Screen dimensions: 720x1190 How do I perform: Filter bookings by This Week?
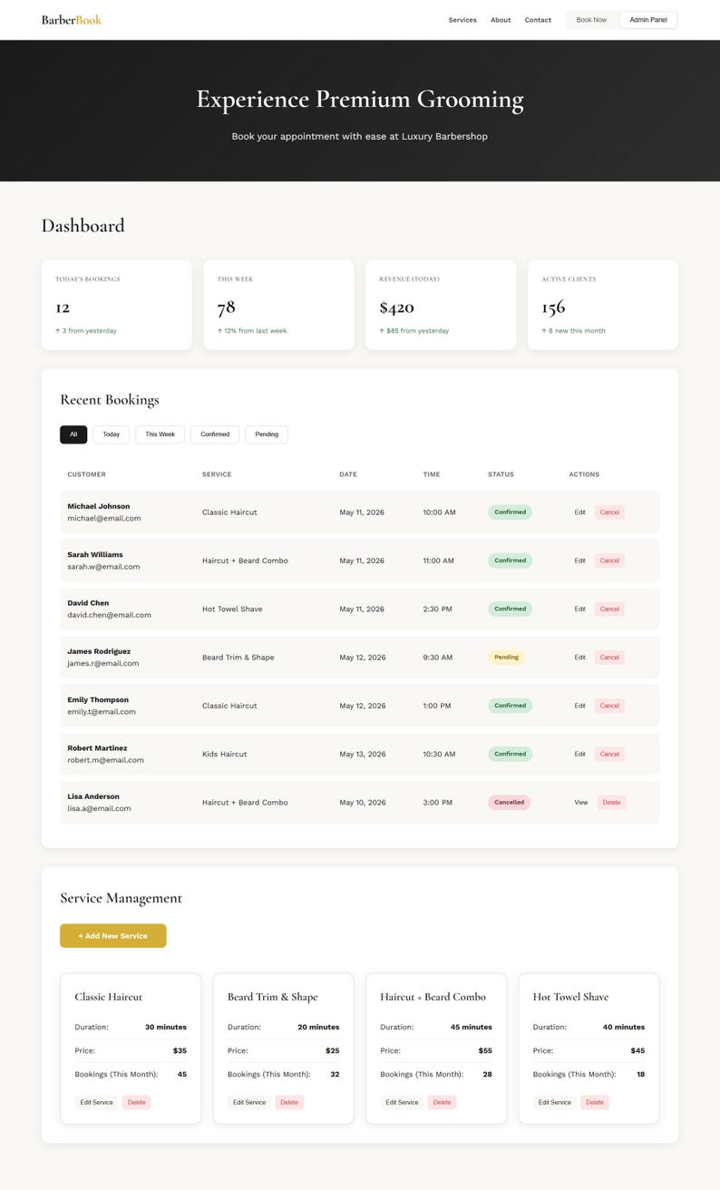click(160, 434)
